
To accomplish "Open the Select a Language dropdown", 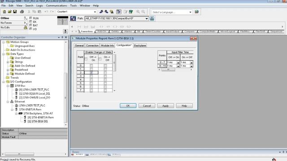I will (x=190, y=12).
